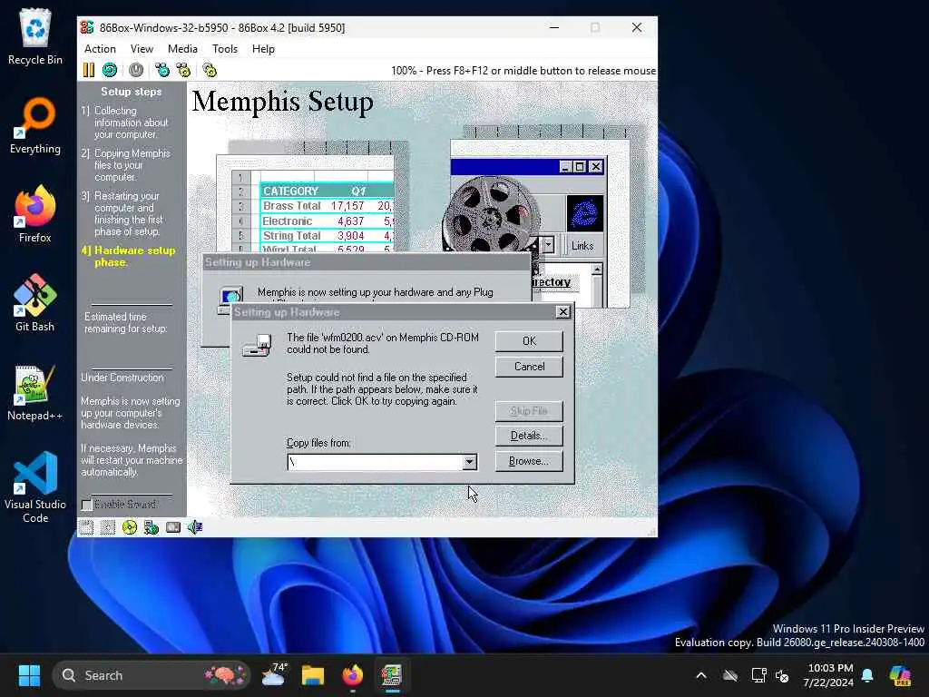Open notification bell in system tray
Screen dimensions: 929x697
tap(867, 675)
